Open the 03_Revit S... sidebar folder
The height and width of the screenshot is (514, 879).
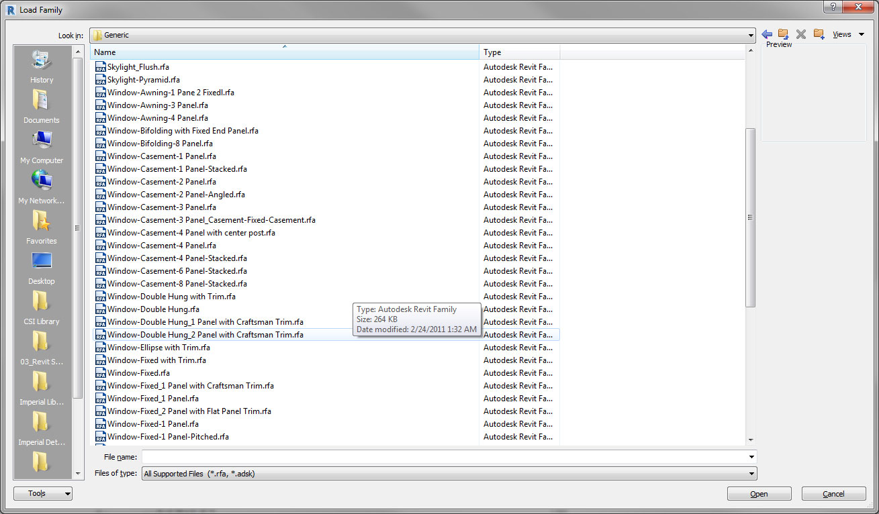[x=42, y=350]
